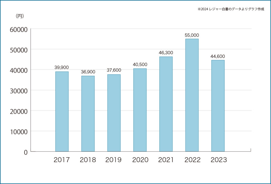The height and width of the screenshot is (184, 271).
Task: Click the 0 on the vertical axis
Action: tap(26, 152)
